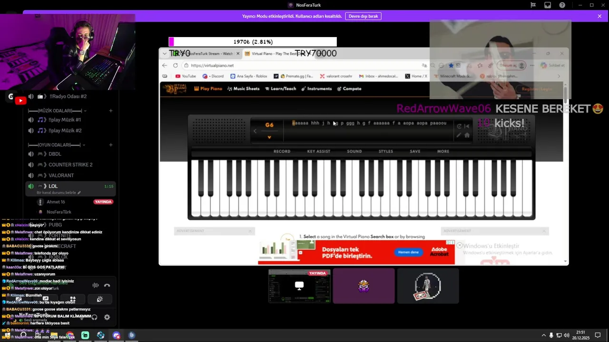Click the skip-to-start icon on piano display
The image size is (609, 342).
pos(467,126)
